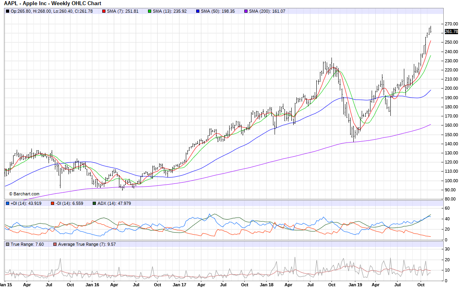Click the green SMA (13) legend swatch
The height and width of the screenshot is (297, 460).
point(149,11)
